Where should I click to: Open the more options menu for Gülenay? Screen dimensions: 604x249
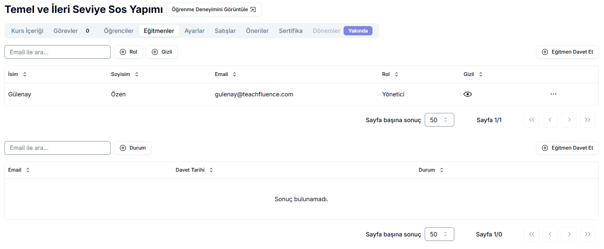coord(553,94)
